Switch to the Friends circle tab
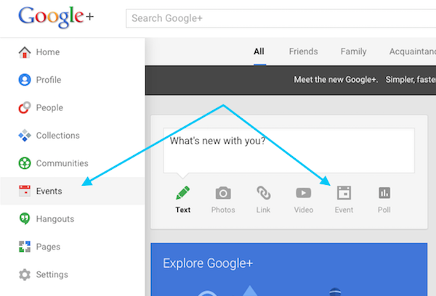Viewport: 436px width, 296px height. coord(303,52)
